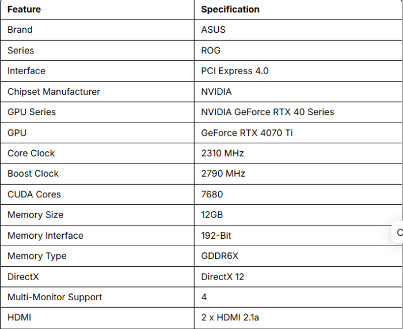Image resolution: width=403 pixels, height=329 pixels.
Task: Click the ROG series value
Action: point(211,51)
